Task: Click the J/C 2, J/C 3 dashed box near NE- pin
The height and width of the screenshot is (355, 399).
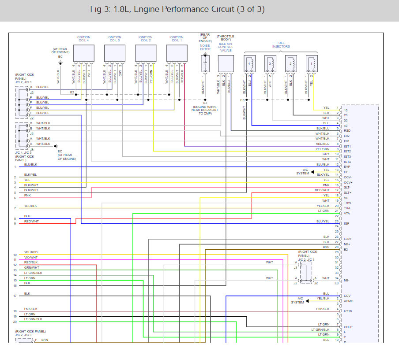Action: 306,273
